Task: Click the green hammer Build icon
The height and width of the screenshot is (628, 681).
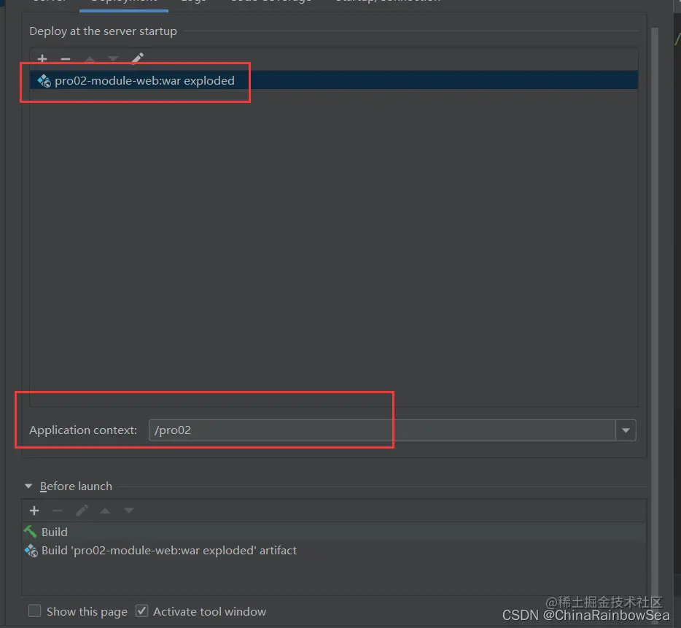Action: tap(31, 531)
